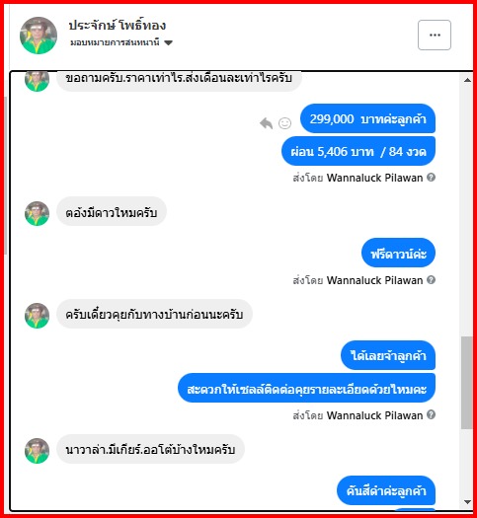Click the help icon after first Wannaluck Pilawan

(431, 178)
